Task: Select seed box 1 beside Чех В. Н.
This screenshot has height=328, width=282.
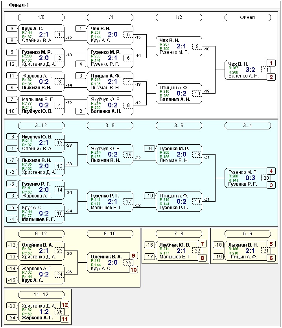Action: coord(81,28)
